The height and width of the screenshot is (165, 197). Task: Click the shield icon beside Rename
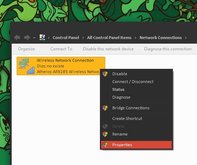105,134
